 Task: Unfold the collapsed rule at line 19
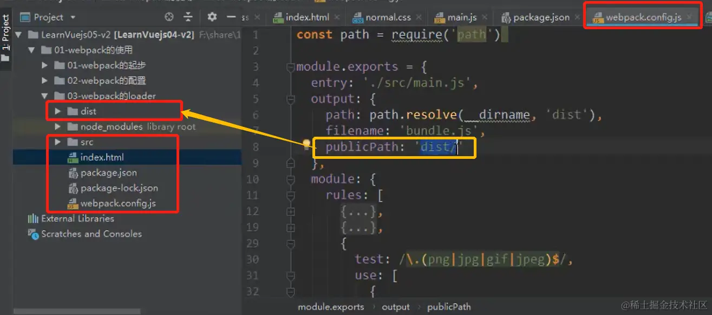coord(291,229)
